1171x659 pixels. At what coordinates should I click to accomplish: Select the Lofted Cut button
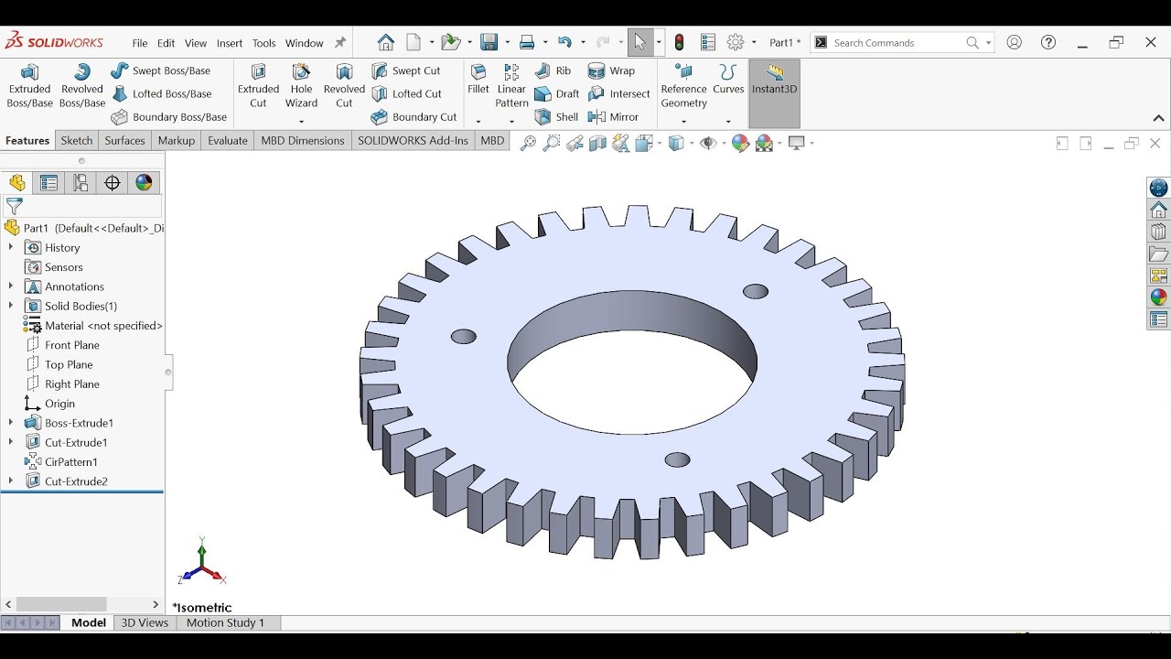pos(406,93)
